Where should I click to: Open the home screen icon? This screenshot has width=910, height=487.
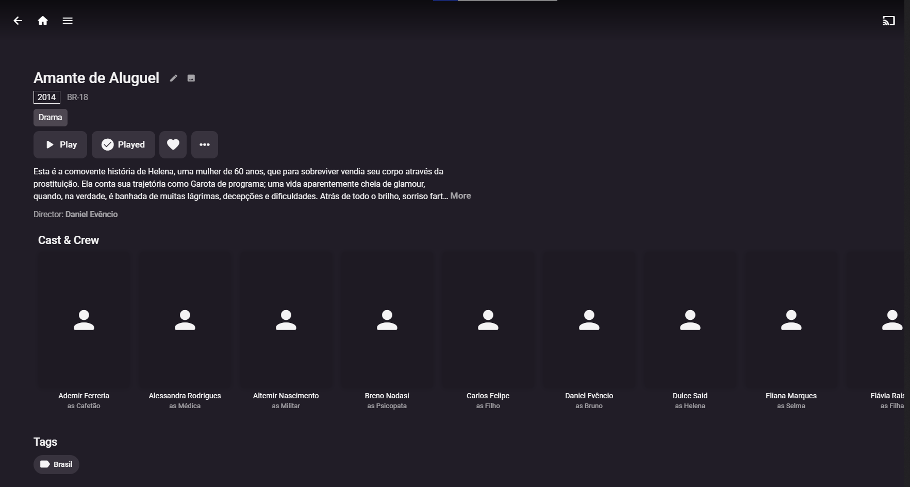pyautogui.click(x=43, y=20)
